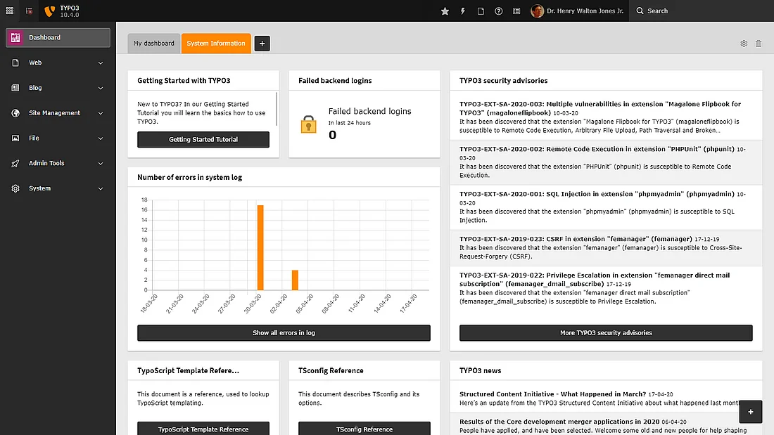
Task: Toggle the module menu grid icon
Action: 10,11
